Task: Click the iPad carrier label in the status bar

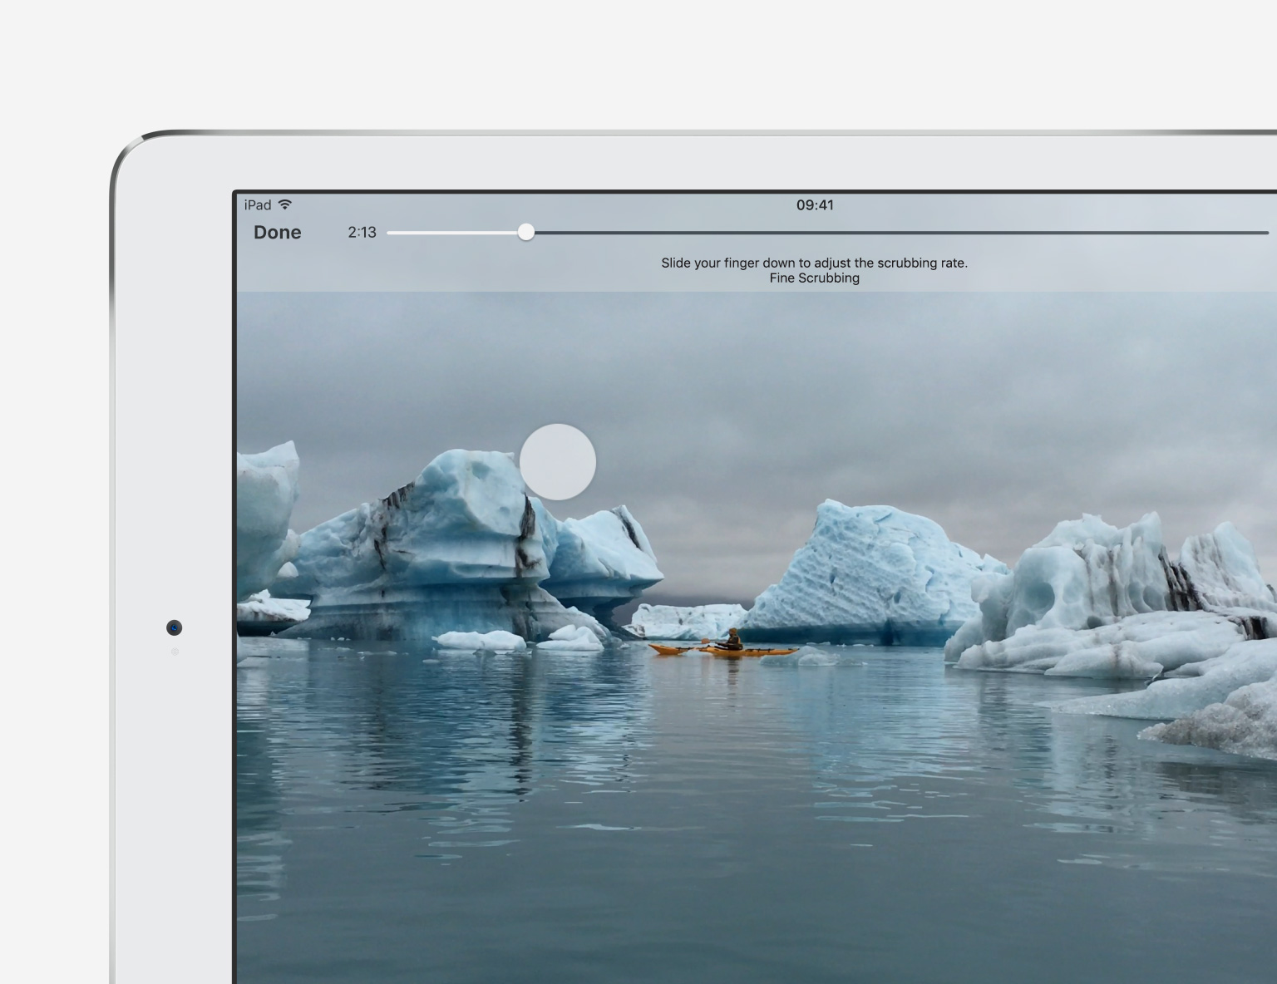Action: [258, 205]
